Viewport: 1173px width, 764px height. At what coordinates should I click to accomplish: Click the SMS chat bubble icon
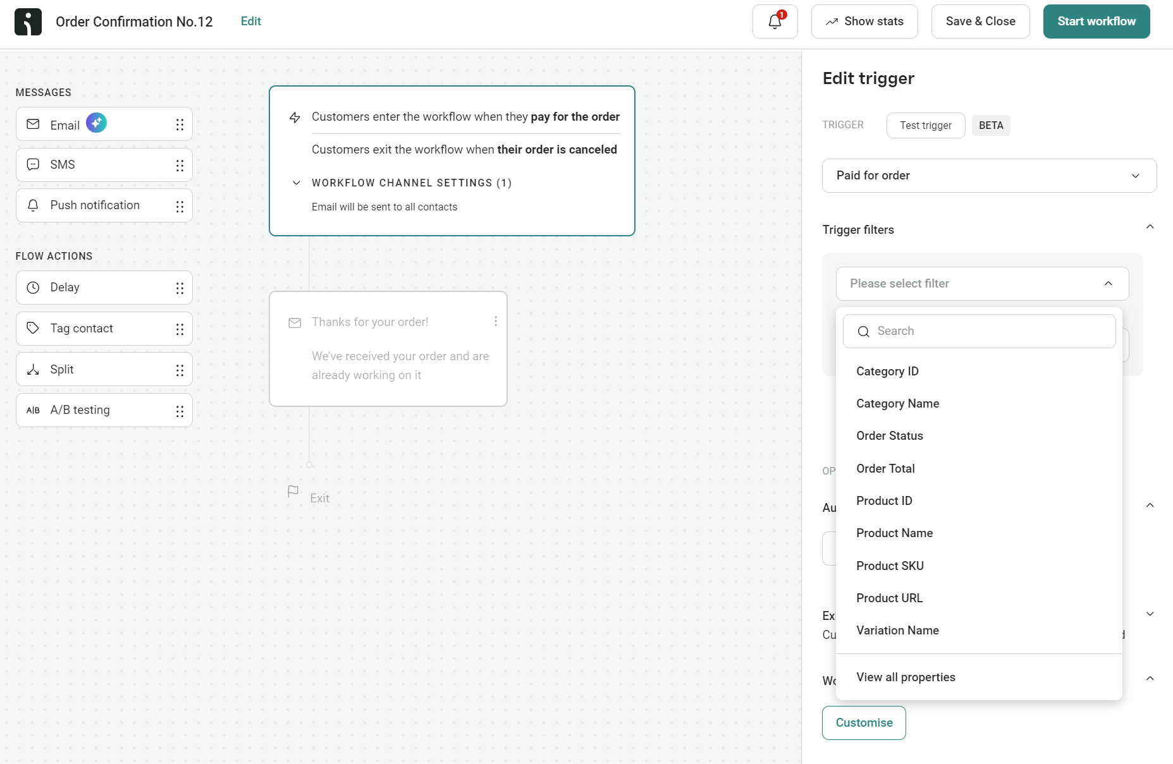(33, 164)
